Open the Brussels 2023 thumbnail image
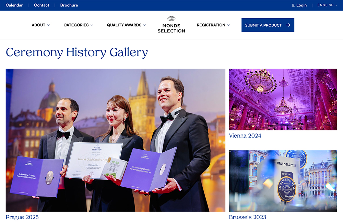 click(283, 181)
